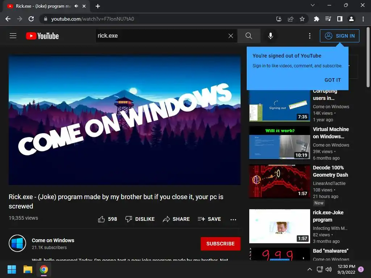Open Virtual Machine on Windows title
The height and width of the screenshot is (278, 371).
click(331, 133)
